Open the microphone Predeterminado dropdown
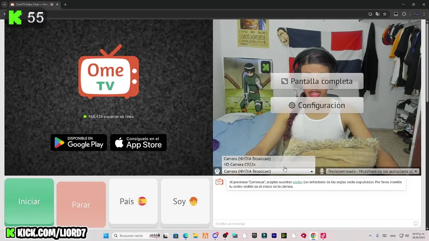This screenshot has width=429, height=241. 373,171
